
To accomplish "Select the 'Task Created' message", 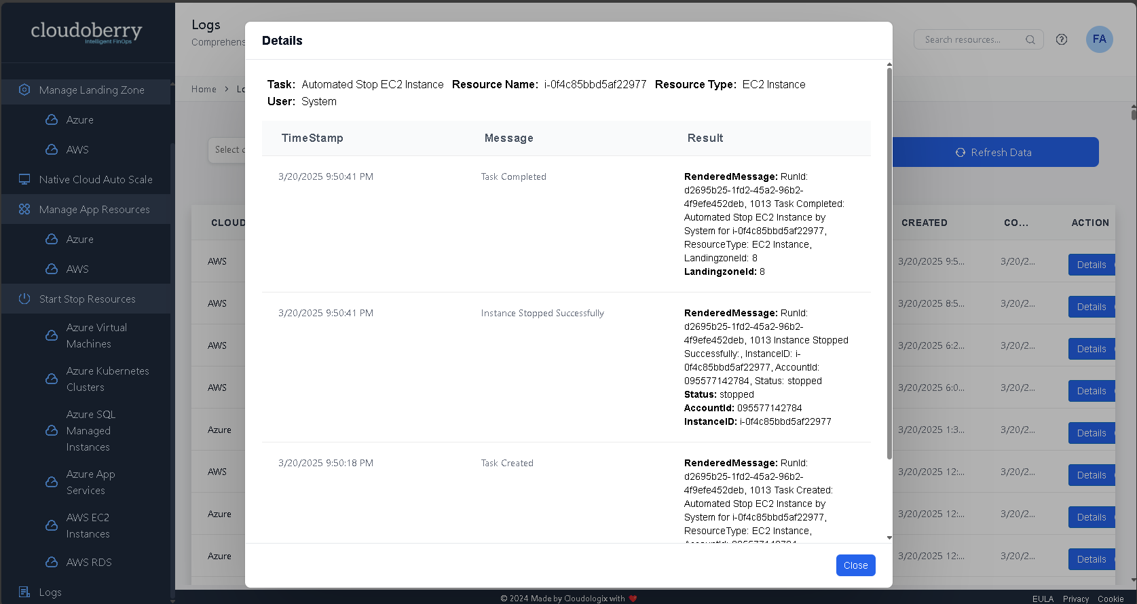I will (507, 463).
